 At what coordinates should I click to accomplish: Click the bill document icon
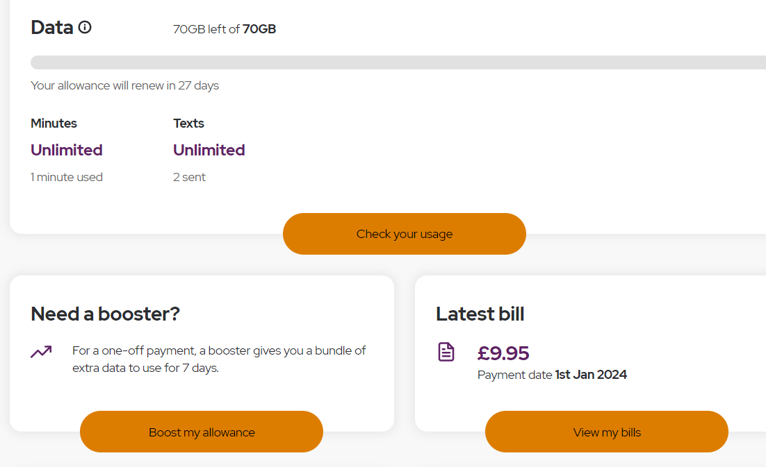[446, 352]
